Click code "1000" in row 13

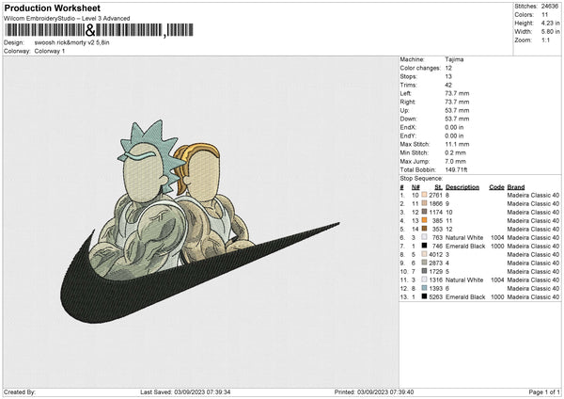coord(497,297)
